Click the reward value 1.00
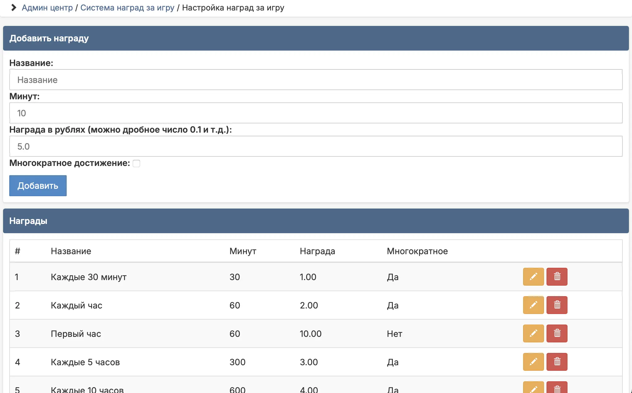 tap(308, 277)
